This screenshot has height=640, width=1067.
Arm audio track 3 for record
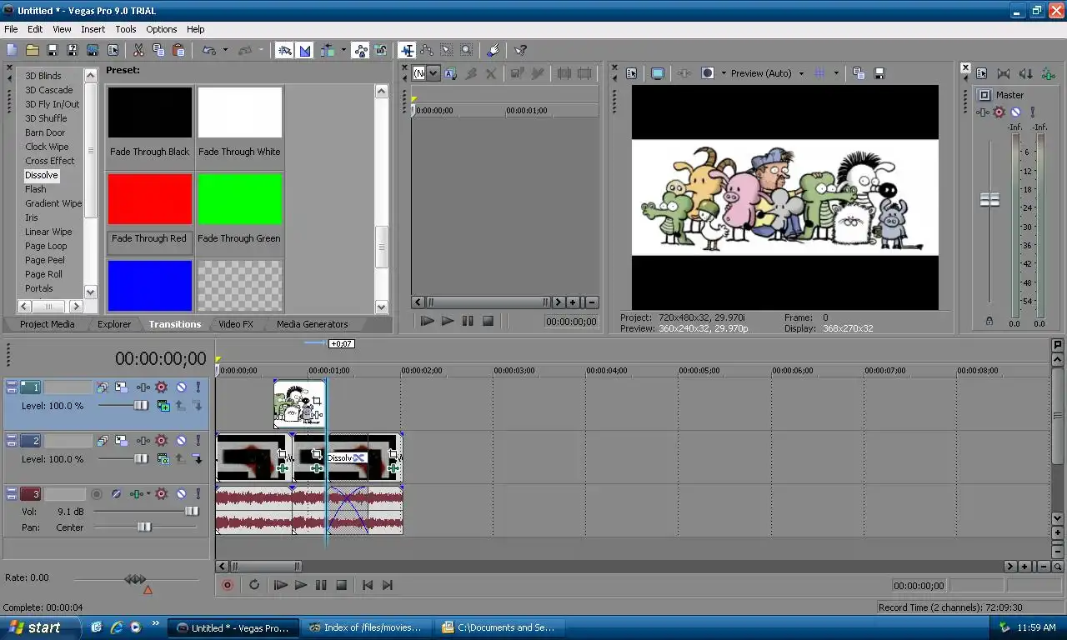[x=97, y=494]
